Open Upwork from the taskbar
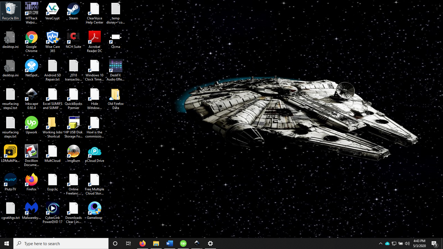 pyautogui.click(x=183, y=243)
